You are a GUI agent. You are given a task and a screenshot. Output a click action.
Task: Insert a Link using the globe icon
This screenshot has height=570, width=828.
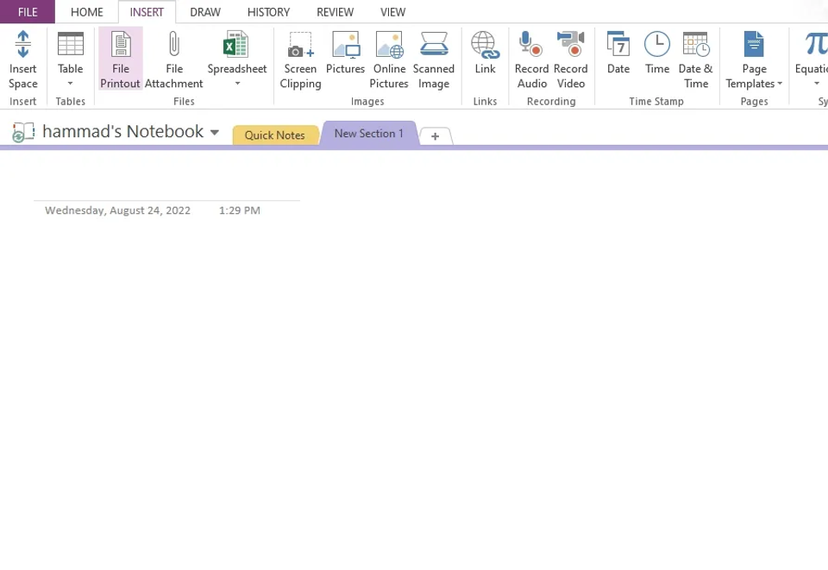point(485,45)
